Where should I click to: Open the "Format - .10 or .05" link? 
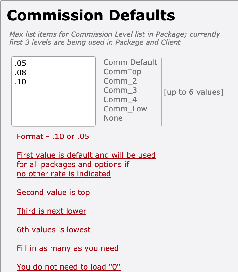pyautogui.click(x=53, y=137)
